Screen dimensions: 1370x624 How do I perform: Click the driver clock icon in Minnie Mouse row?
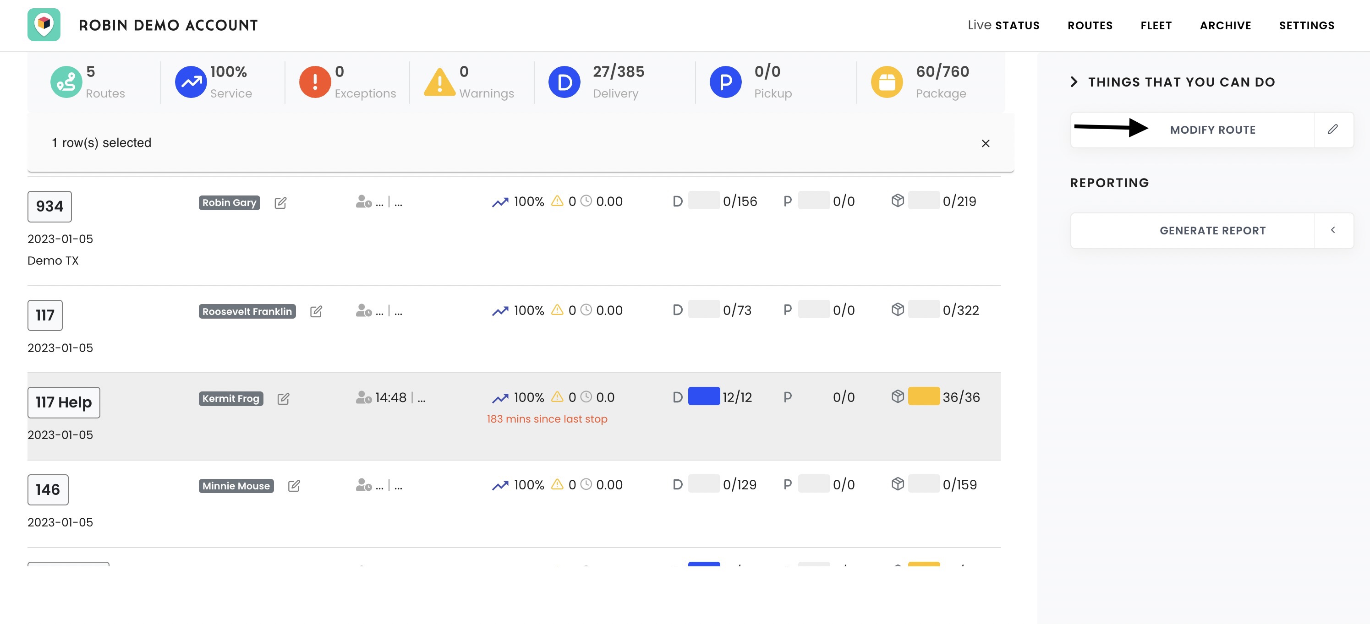[364, 485]
